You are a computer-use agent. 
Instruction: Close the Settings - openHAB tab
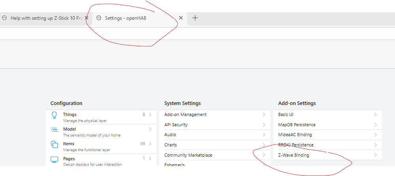point(181,18)
